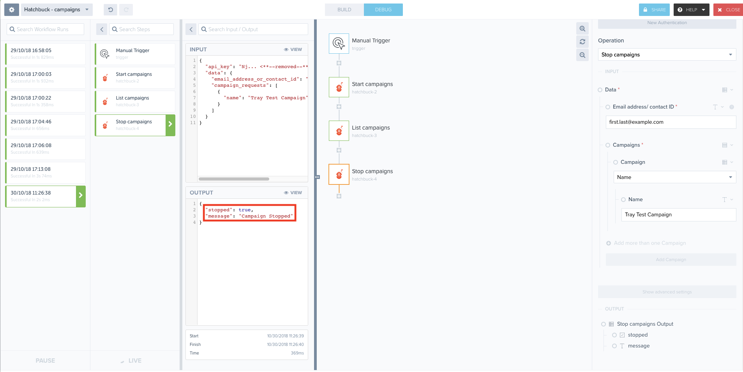Zoom in on the workflow canvas
743x372 pixels.
(582, 29)
